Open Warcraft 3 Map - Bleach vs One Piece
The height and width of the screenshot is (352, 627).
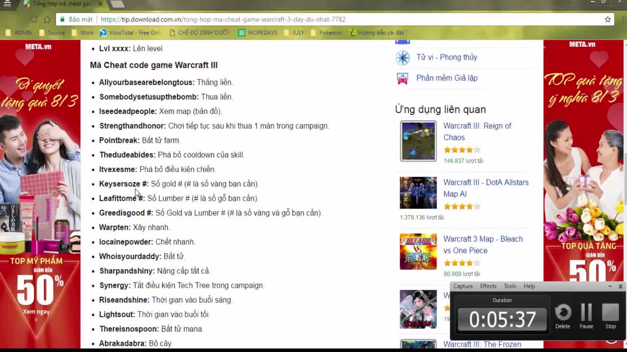point(483,244)
